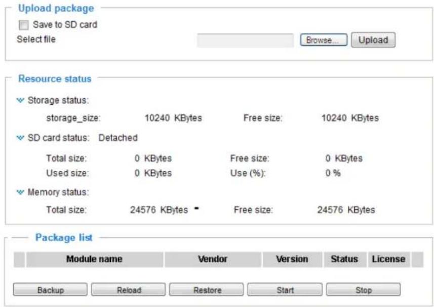Click the 'Upload package' section heading
Screen dimensions: 434x307
click(x=56, y=8)
